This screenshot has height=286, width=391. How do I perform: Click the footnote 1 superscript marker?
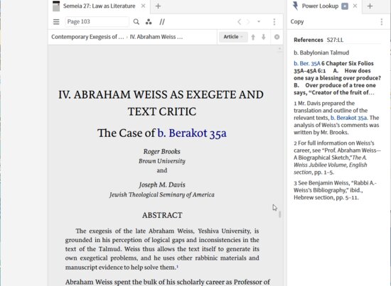(x=177, y=267)
